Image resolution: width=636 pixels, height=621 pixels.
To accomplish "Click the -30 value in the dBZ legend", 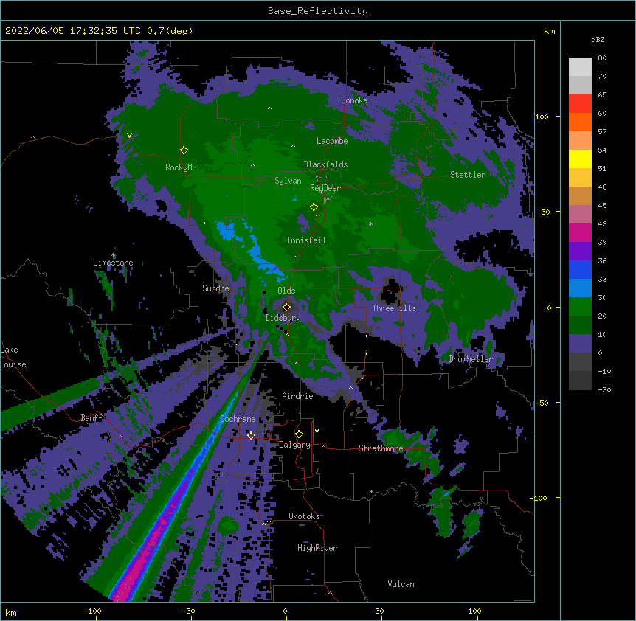I will [x=604, y=390].
